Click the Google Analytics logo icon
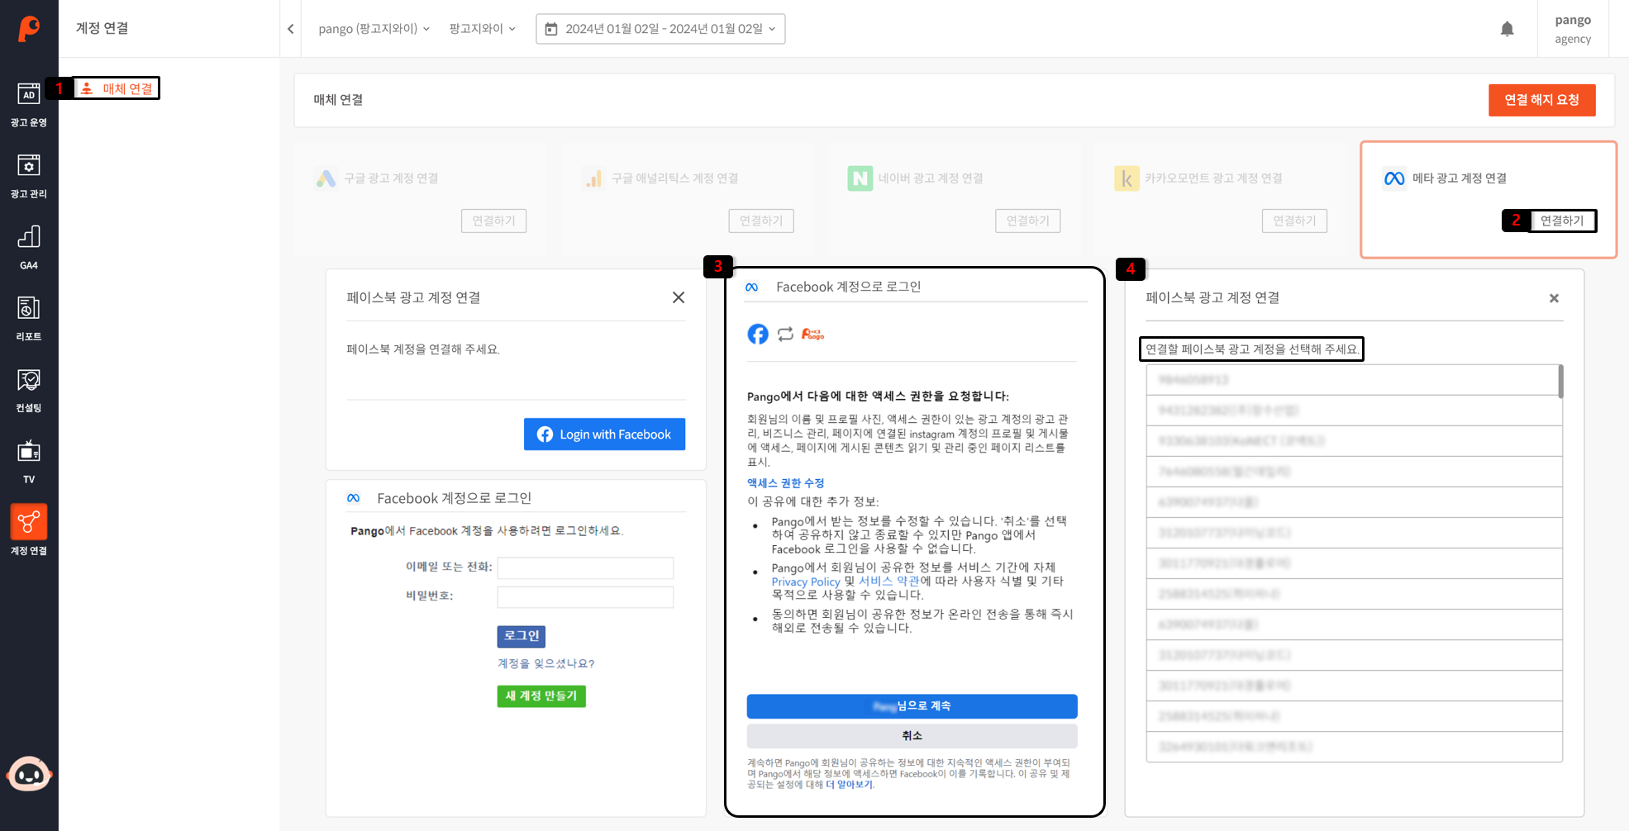Screen dimensions: 1629x831 [593, 178]
